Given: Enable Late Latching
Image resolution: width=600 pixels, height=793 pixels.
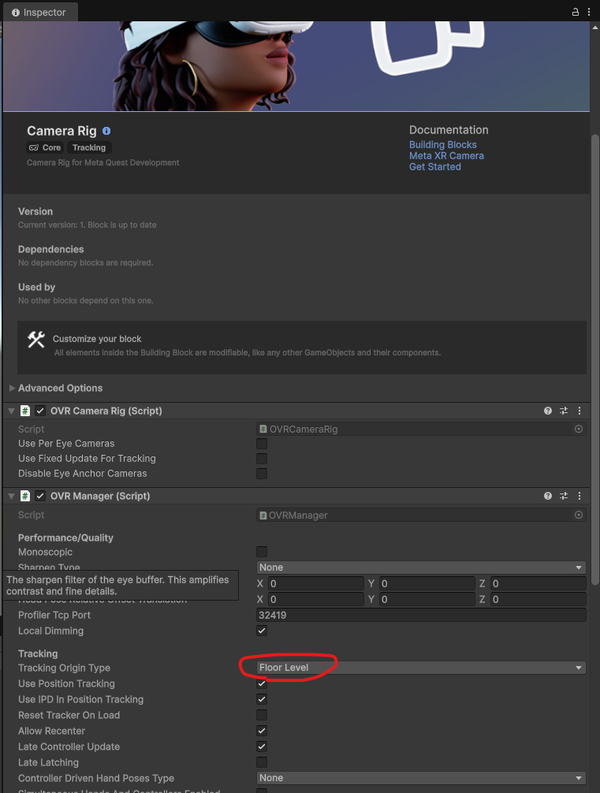Looking at the screenshot, I should (262, 762).
